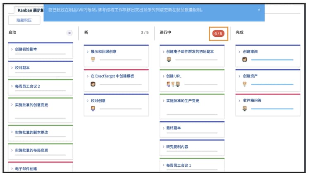Image resolution: width=310 pixels, height=177 pixels.
Task: Select the 启动 column header
Action: tap(12, 32)
